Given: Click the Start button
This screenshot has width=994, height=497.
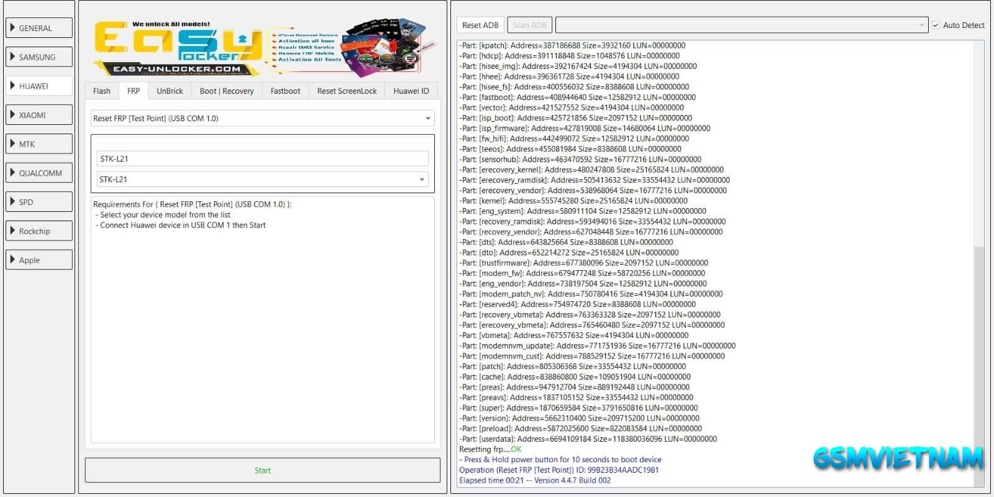Looking at the screenshot, I should [262, 470].
